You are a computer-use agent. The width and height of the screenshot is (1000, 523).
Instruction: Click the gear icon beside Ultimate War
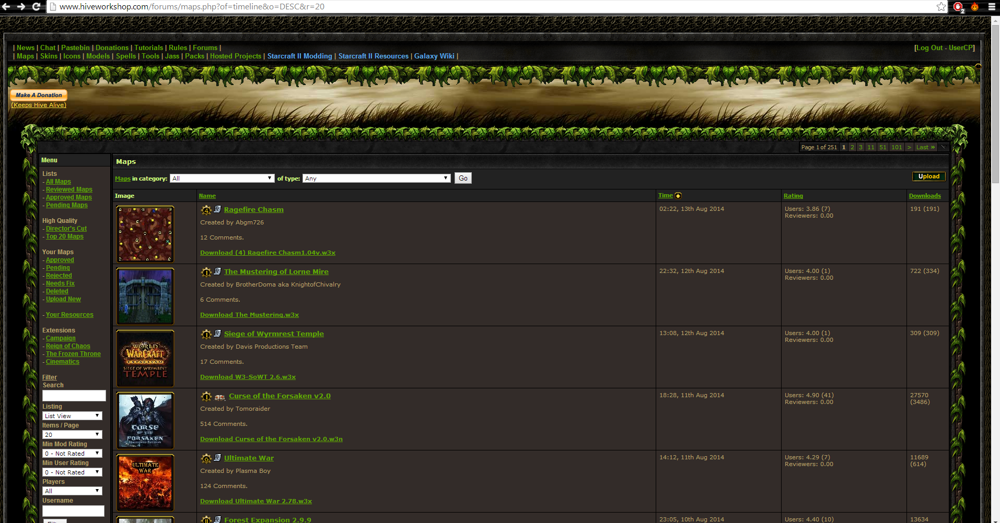coord(206,458)
